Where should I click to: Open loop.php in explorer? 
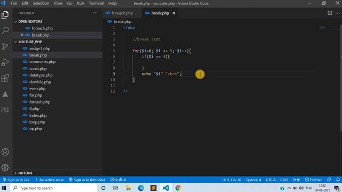pyautogui.click(x=58, y=122)
